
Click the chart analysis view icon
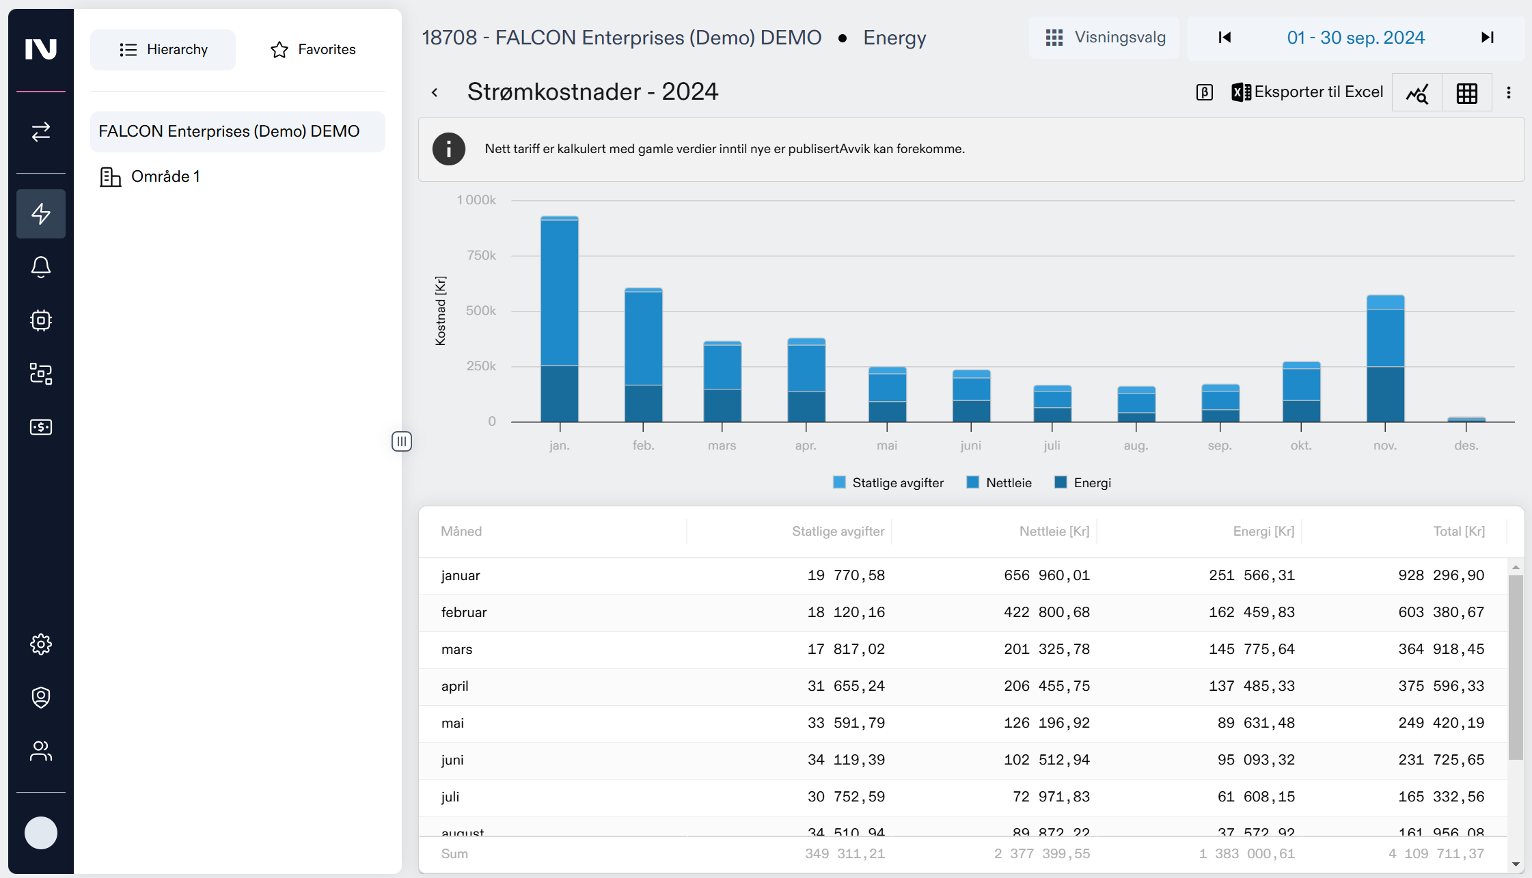click(1417, 93)
